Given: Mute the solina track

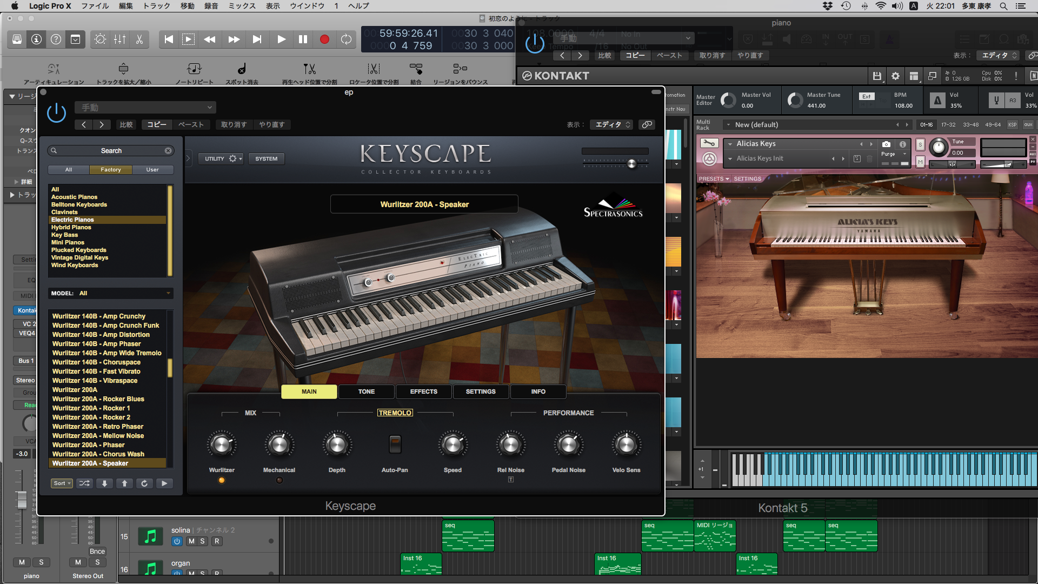Looking at the screenshot, I should click(x=191, y=541).
